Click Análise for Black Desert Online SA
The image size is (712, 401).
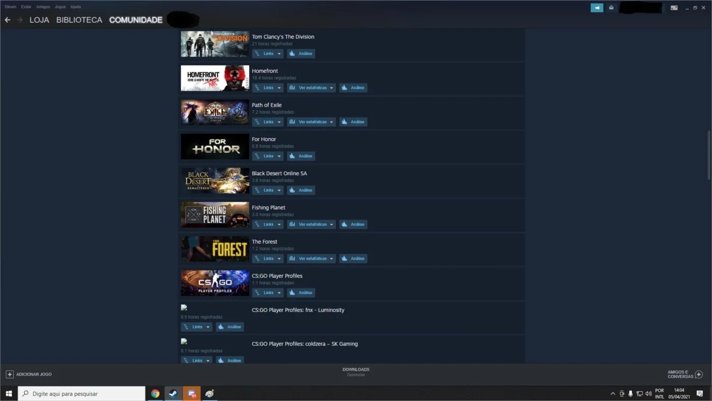coord(301,190)
